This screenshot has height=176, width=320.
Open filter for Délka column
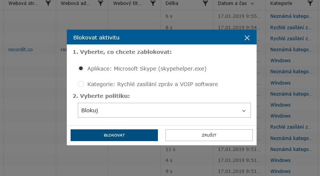point(205,3)
